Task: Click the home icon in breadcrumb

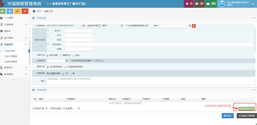Action: (x=34, y=11)
